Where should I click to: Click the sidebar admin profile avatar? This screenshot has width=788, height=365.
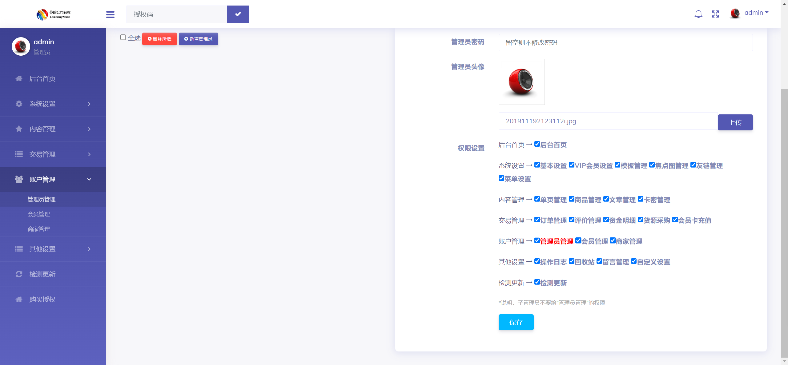point(21,47)
